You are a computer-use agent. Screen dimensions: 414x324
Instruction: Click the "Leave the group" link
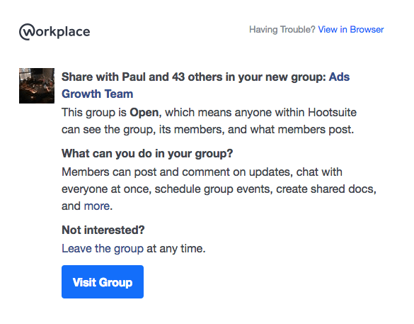[x=103, y=249]
